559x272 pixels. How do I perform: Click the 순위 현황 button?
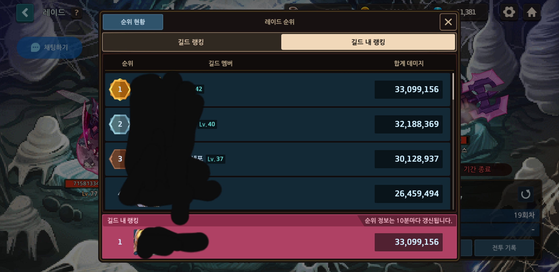(133, 22)
